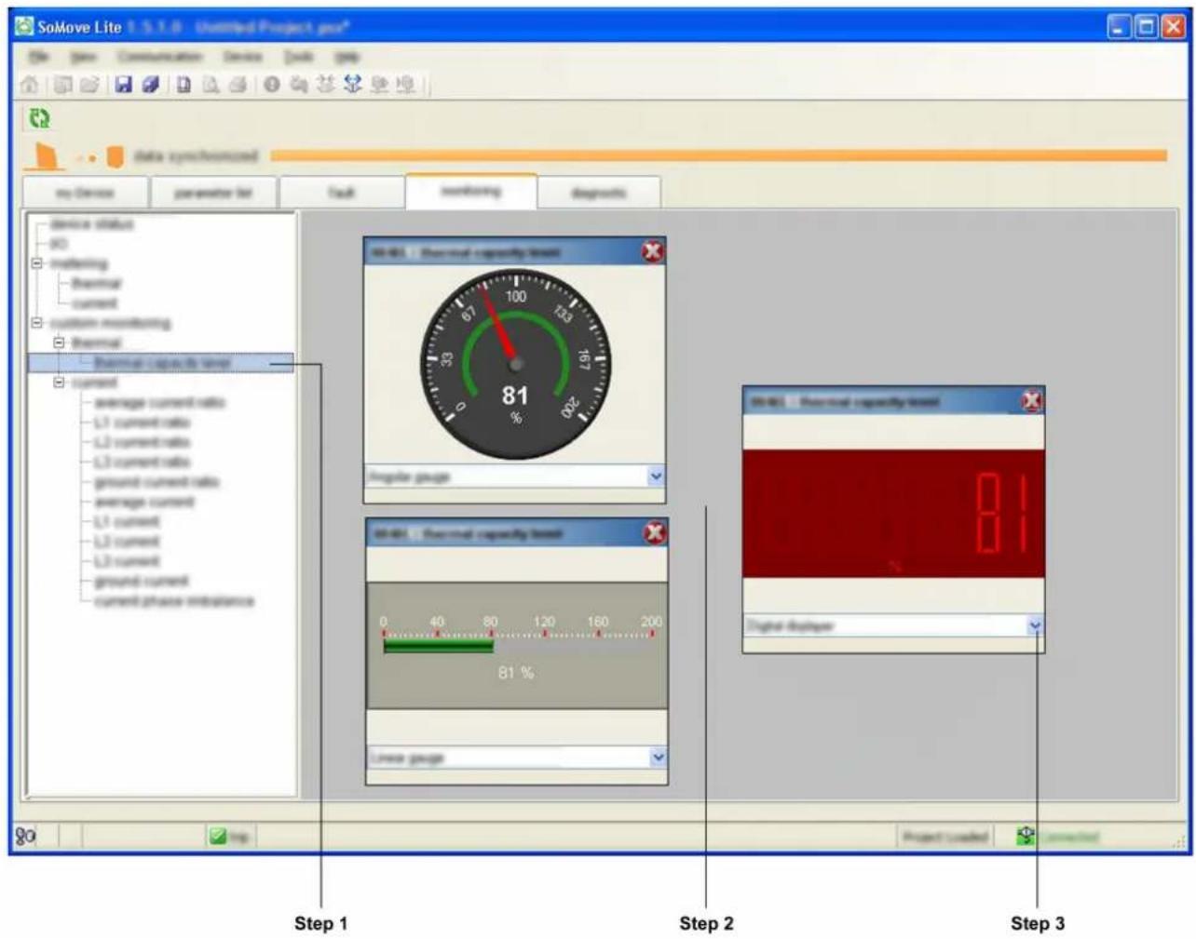Click the connected status icon in status bar

pyautogui.click(x=1026, y=836)
